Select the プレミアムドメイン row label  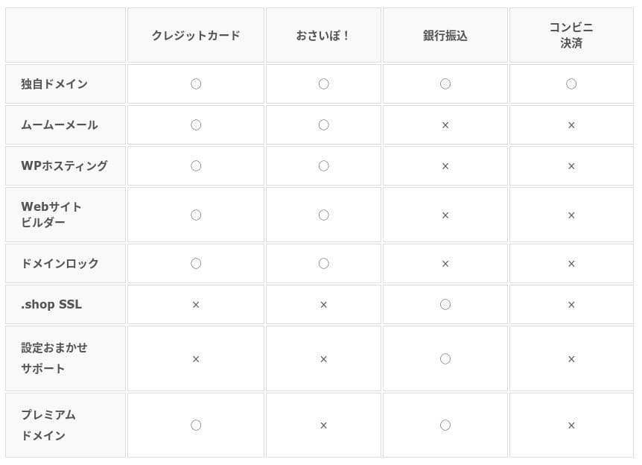(48, 425)
